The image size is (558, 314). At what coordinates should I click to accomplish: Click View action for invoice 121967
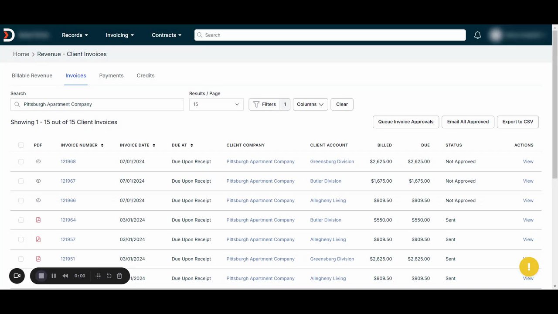(x=528, y=181)
